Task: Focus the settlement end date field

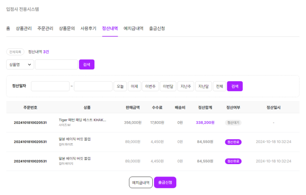Action: tap(93, 86)
